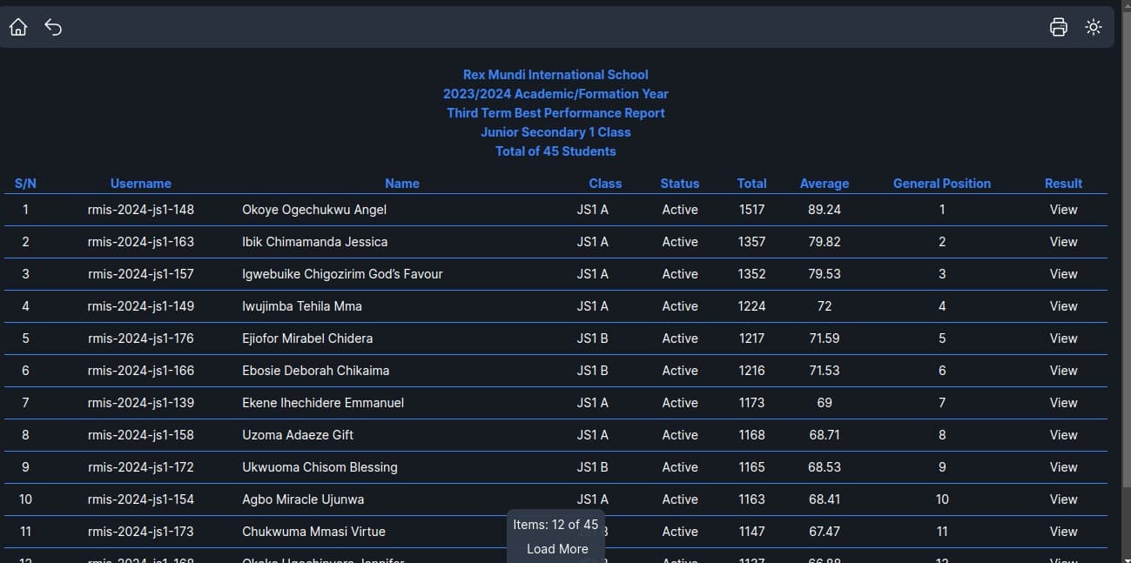The height and width of the screenshot is (563, 1131).
Task: Select the Third Term Best Performance Report heading
Action: [555, 113]
